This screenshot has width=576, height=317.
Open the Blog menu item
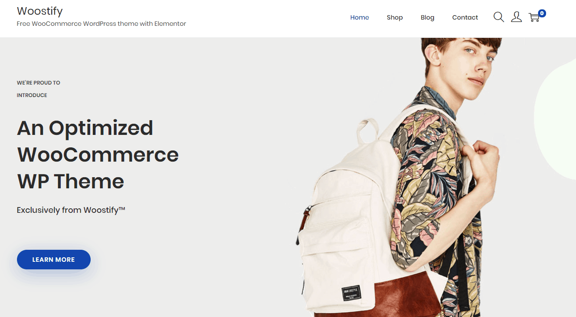(427, 17)
